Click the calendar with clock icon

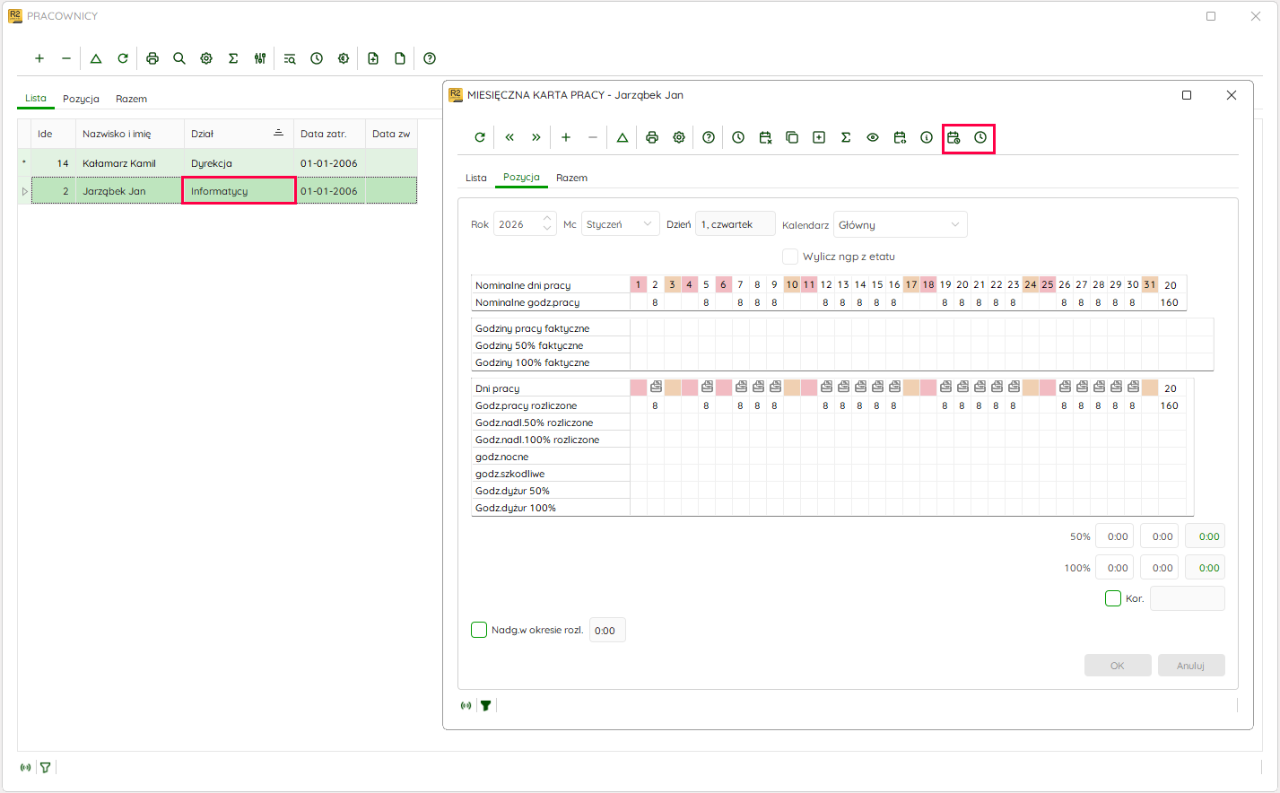point(953,137)
